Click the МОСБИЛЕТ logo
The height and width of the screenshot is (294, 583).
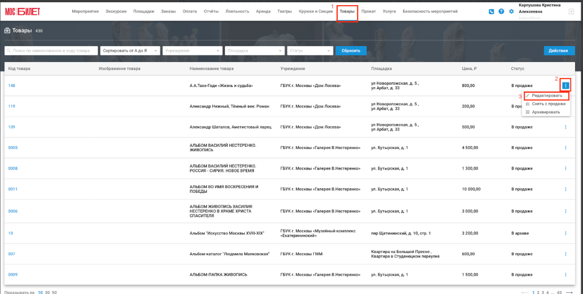point(23,11)
